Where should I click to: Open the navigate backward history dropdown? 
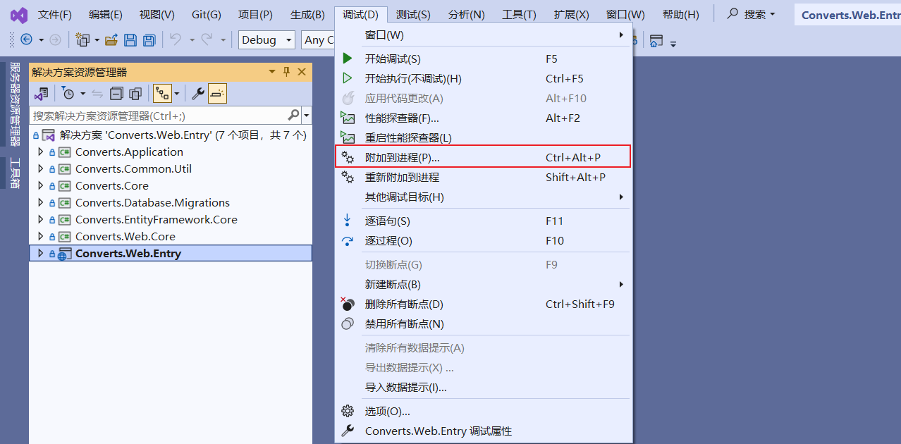pyautogui.click(x=41, y=40)
